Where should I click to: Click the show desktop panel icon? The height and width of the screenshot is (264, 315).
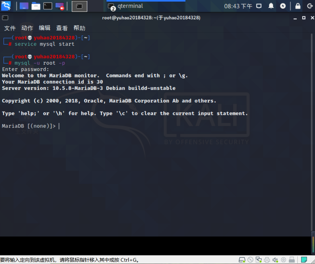24,6
